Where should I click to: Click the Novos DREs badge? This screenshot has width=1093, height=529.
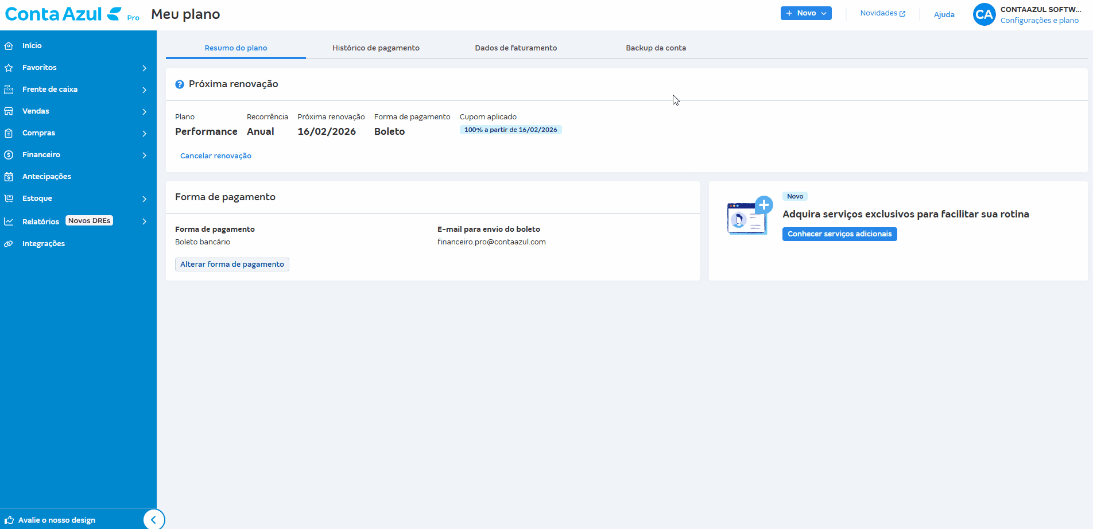90,221
